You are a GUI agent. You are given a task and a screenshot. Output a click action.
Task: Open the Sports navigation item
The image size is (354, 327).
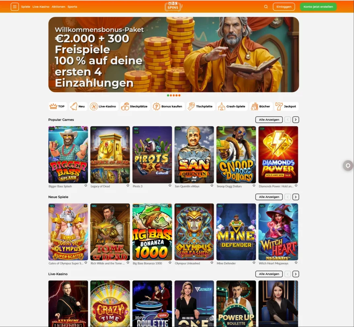click(x=72, y=7)
